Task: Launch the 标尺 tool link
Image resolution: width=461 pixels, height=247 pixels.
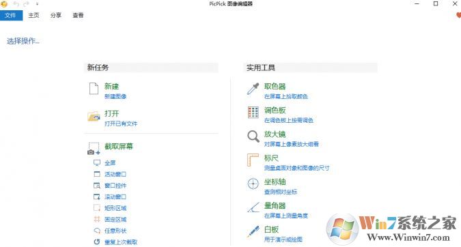Action: [271, 158]
